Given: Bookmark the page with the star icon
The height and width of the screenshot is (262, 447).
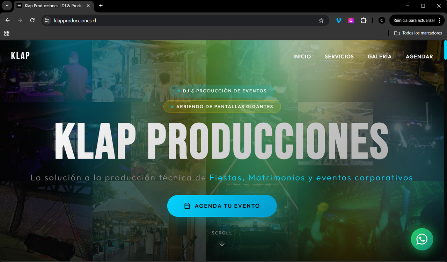Looking at the screenshot, I should (x=321, y=20).
